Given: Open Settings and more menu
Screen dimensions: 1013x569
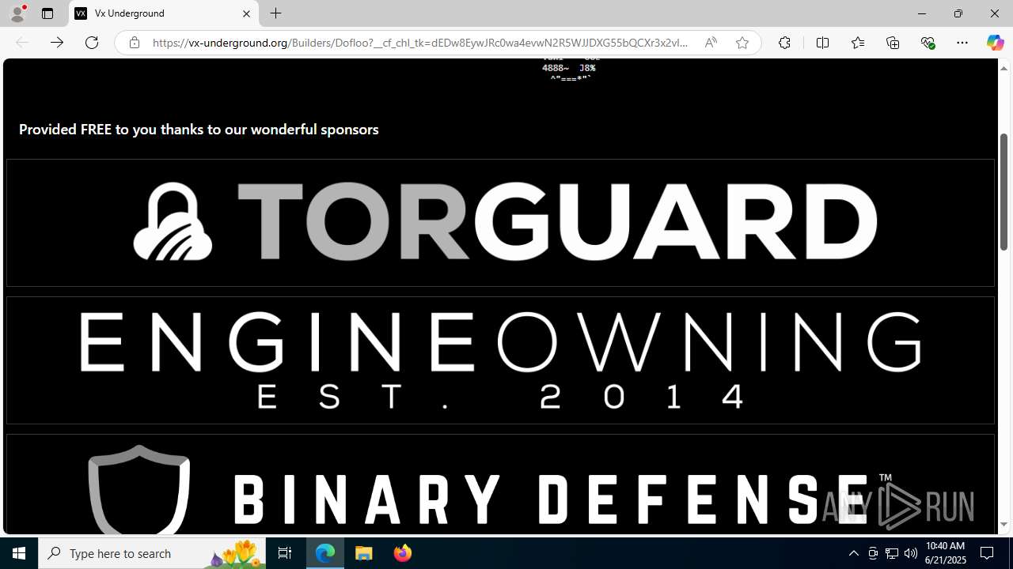Looking at the screenshot, I should coord(962,43).
